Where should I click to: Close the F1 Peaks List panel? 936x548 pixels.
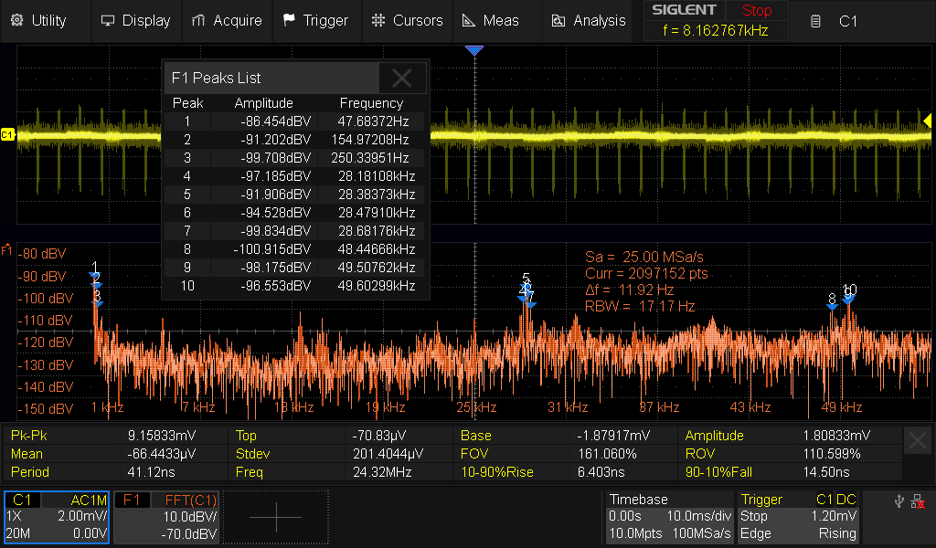point(402,78)
